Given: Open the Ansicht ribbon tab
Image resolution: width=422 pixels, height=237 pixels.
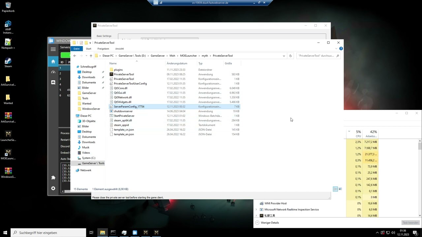Looking at the screenshot, I should 119,48.
